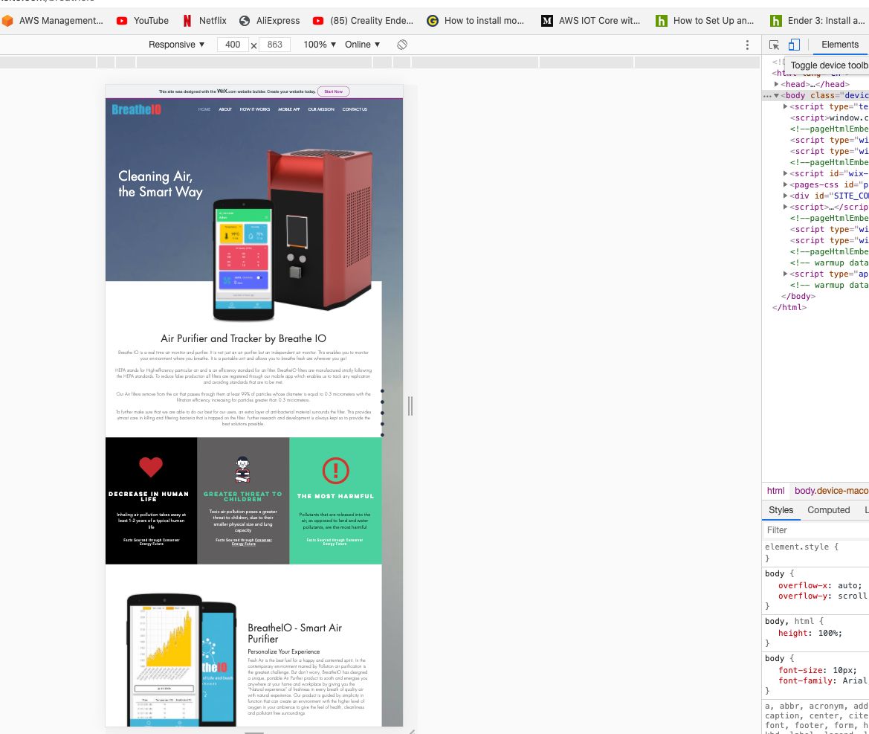
Task: Expand the pages-css element node
Action: pyautogui.click(x=785, y=184)
